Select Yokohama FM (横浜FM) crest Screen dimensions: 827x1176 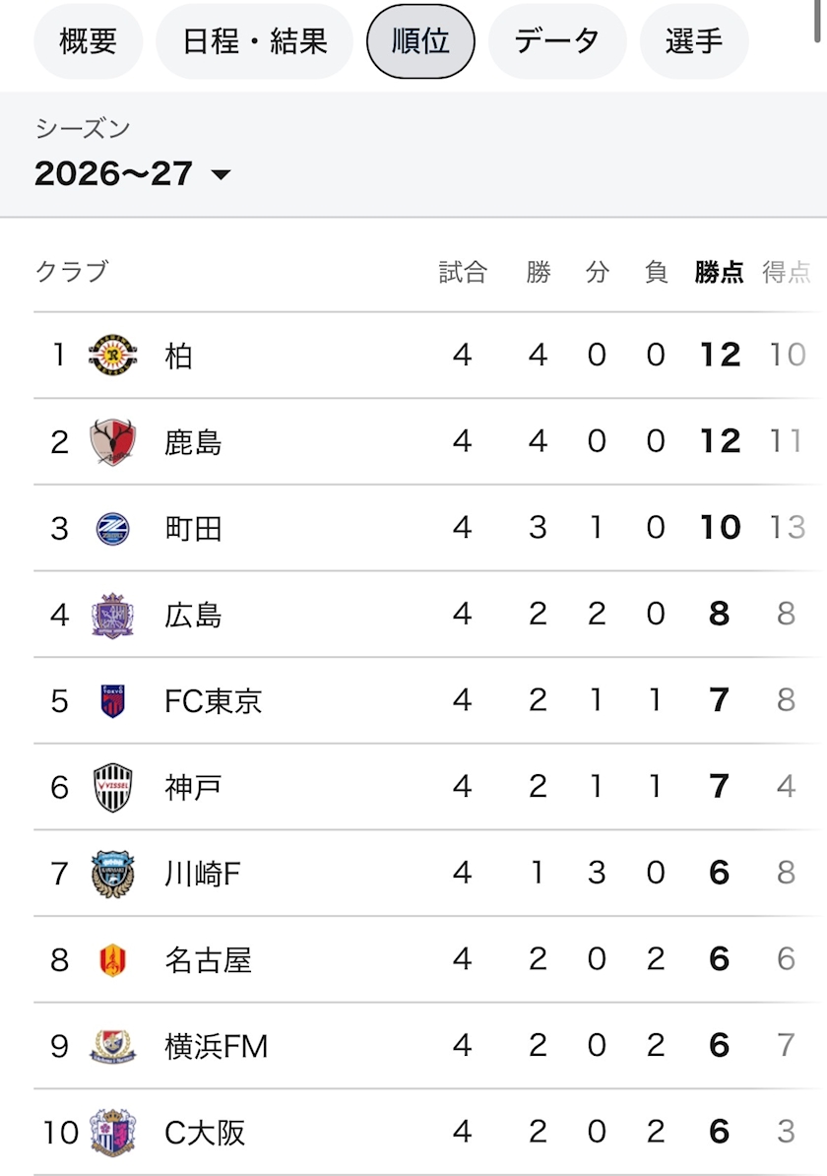click(x=112, y=1046)
